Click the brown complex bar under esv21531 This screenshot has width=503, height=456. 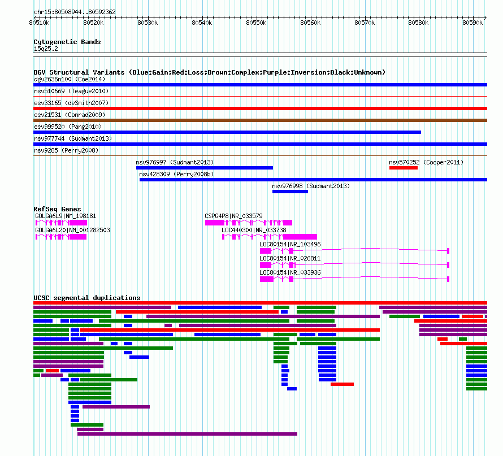click(x=260, y=120)
